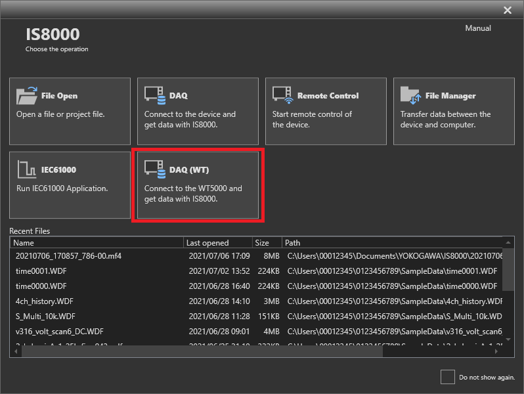
Task: Click the Remote Control wireless icon
Action: tap(282, 96)
